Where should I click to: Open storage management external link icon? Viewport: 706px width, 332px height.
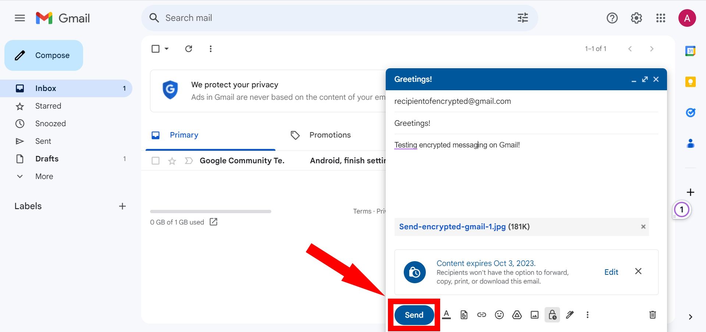pyautogui.click(x=213, y=222)
